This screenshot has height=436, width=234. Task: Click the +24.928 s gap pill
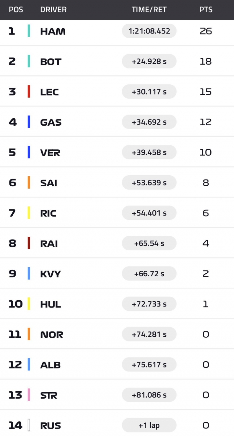pyautogui.click(x=149, y=61)
